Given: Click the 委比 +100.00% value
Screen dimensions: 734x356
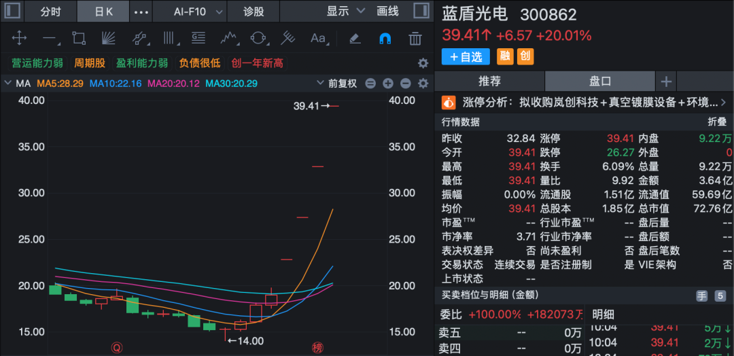Looking at the screenshot, I should click(495, 314).
